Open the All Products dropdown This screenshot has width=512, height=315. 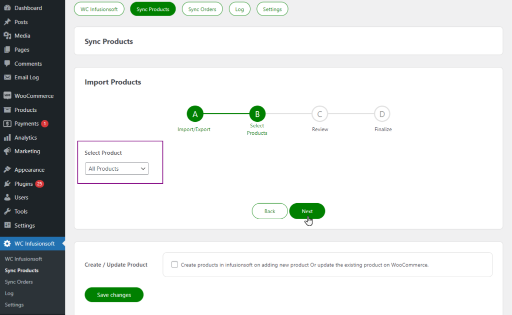coord(116,169)
